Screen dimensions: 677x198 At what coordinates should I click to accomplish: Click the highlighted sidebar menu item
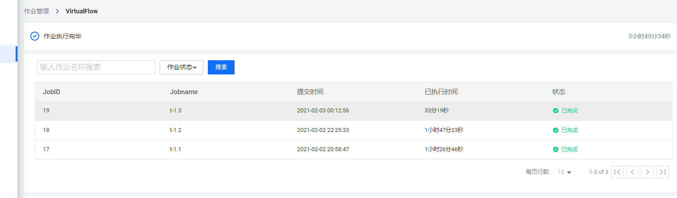coord(8,54)
